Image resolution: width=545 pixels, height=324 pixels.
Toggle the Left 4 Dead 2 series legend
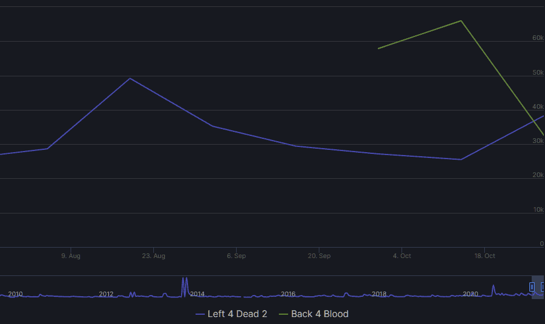pyautogui.click(x=231, y=314)
